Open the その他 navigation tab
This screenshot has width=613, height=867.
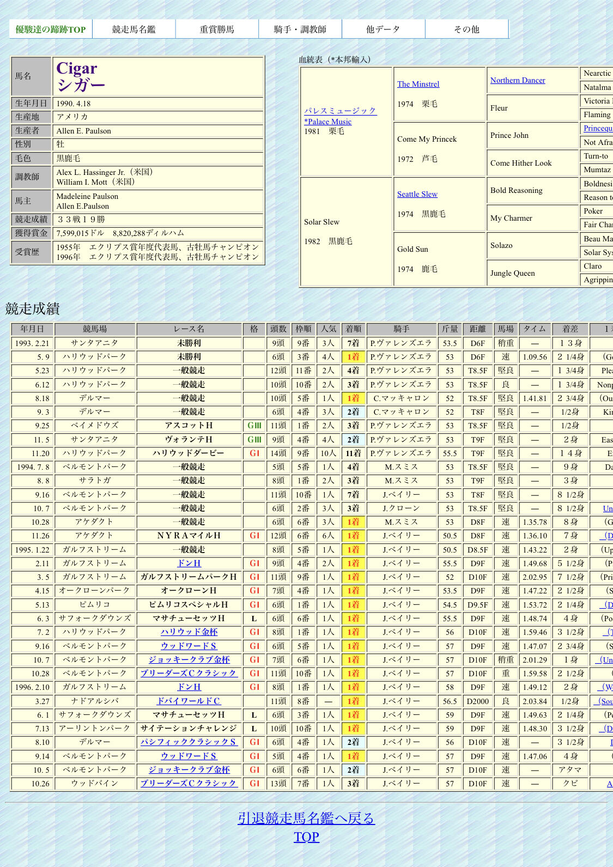pos(466,29)
